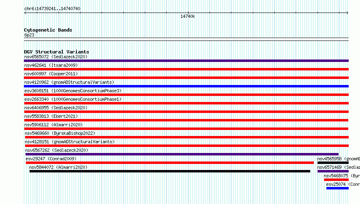
Task: Open the nsv462641 (Itsara2009) label
Action: pyautogui.click(x=51, y=65)
